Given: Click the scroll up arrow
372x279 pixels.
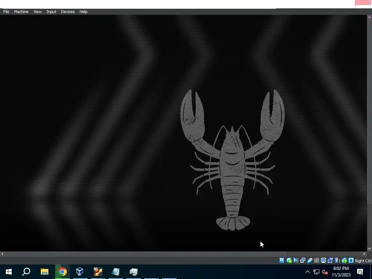Looking at the screenshot, I should pyautogui.click(x=369, y=17).
